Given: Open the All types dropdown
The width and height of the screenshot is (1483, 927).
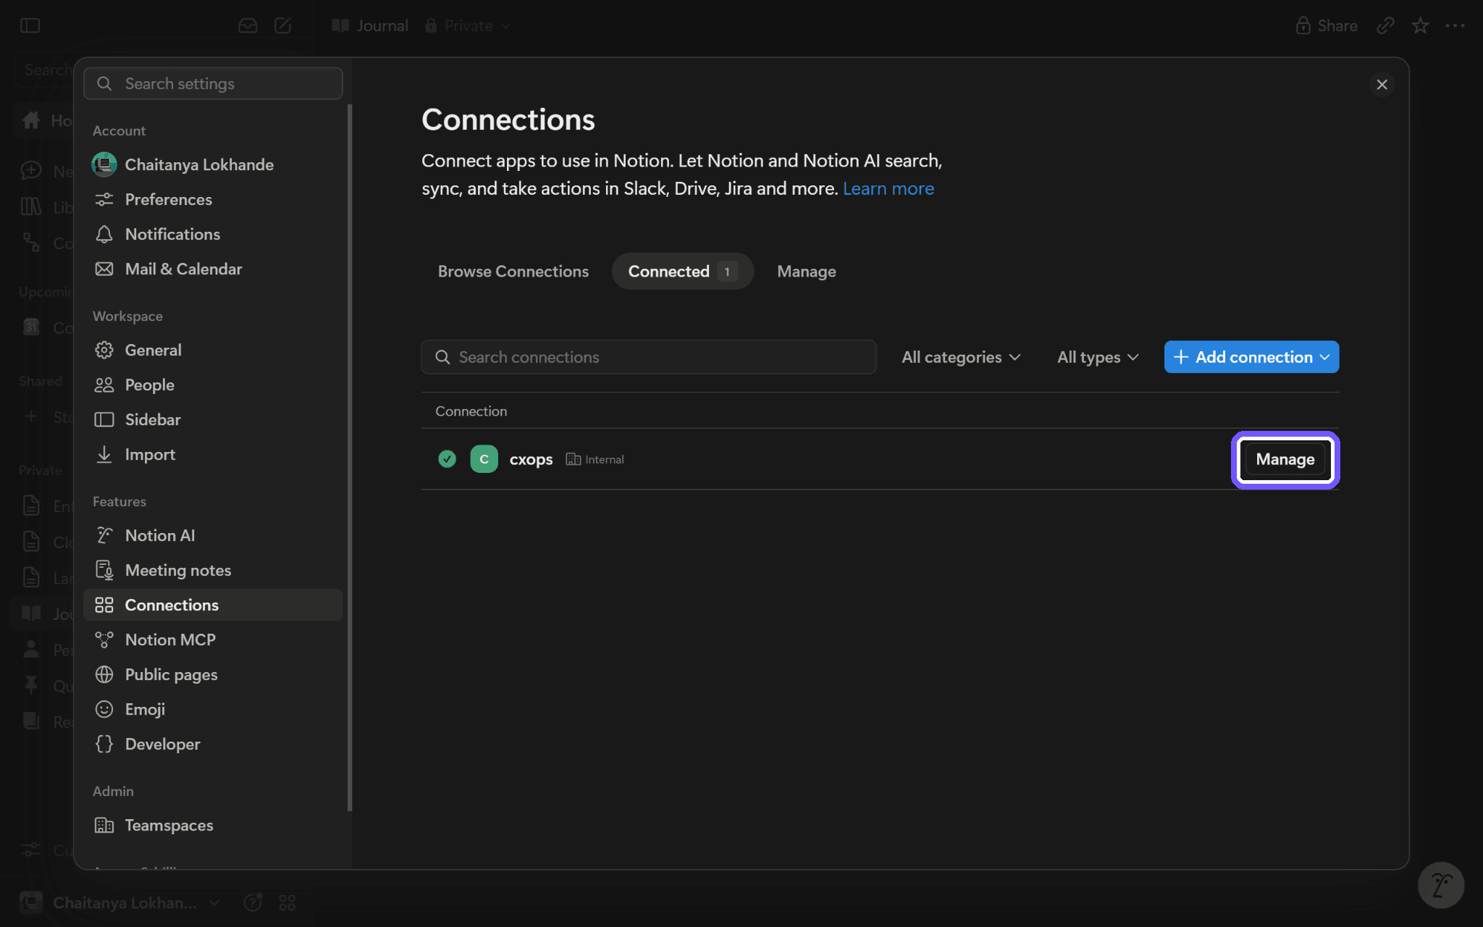Looking at the screenshot, I should tap(1098, 357).
